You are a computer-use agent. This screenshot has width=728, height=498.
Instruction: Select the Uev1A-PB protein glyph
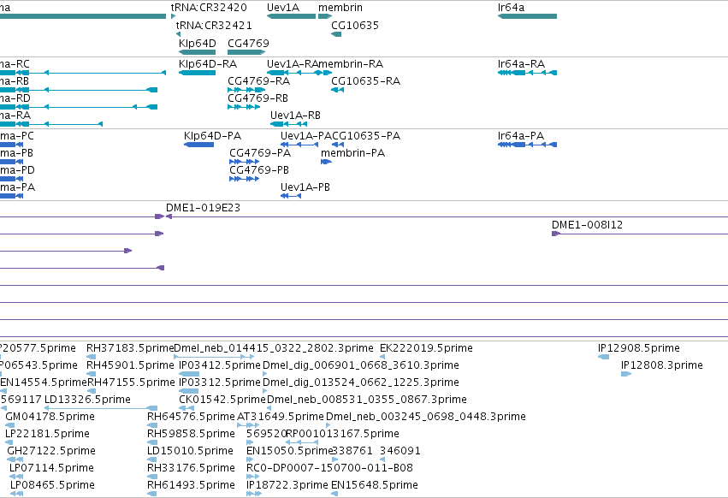pyautogui.click(x=291, y=196)
